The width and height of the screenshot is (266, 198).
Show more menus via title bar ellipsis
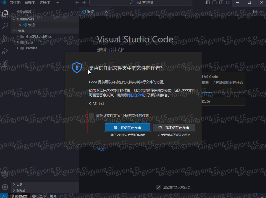pos(58,3)
